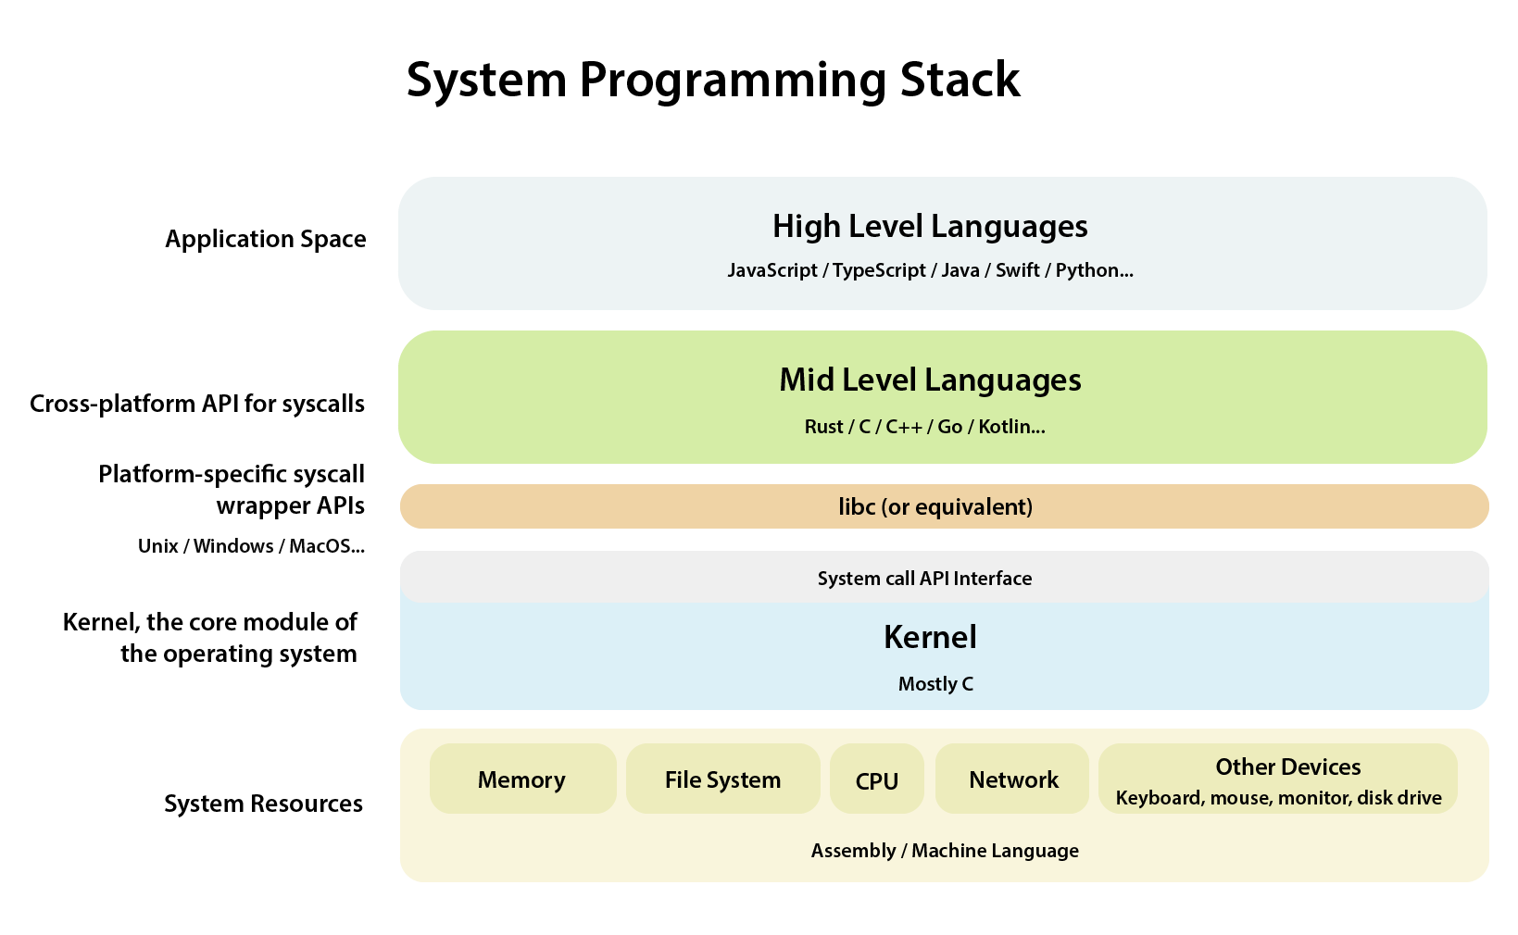
Task: Click the 'Kernel' heading
Action: click(x=930, y=637)
